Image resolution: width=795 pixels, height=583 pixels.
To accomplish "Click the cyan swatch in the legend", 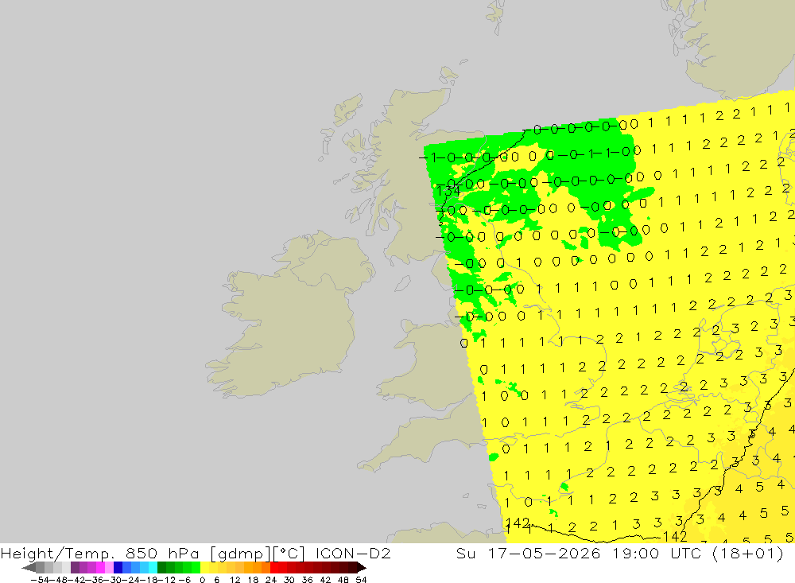I will (x=153, y=567).
